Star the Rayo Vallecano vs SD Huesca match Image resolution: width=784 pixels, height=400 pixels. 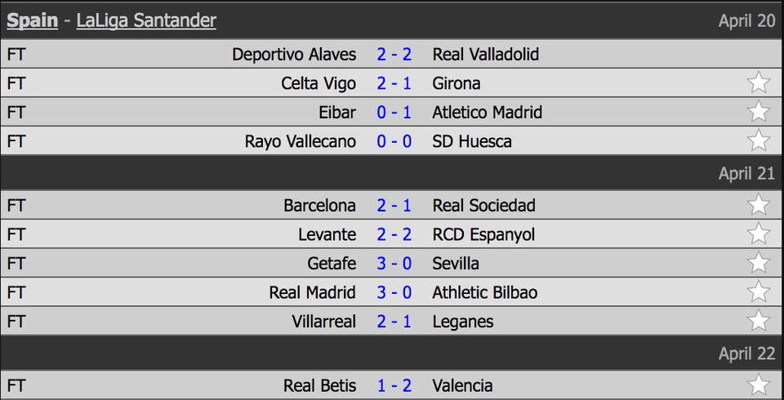coord(759,141)
